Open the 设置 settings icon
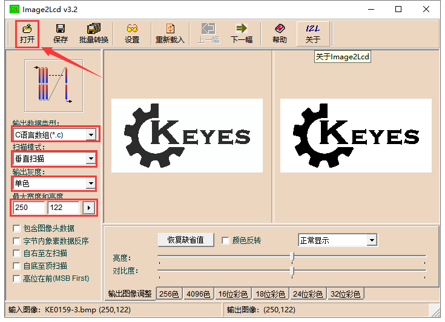 click(x=132, y=34)
